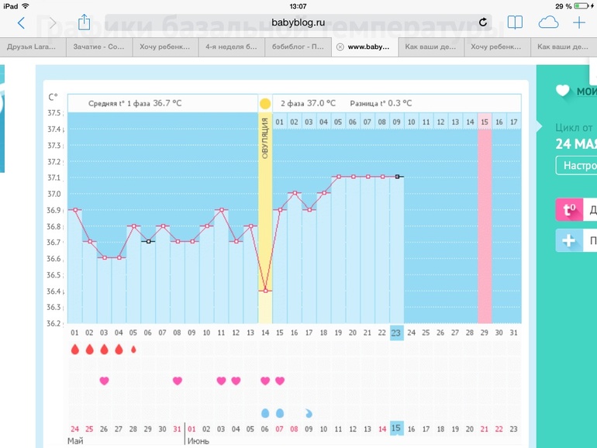Open the "4-я неделя б..." tab
597x448 pixels.
pos(231,47)
